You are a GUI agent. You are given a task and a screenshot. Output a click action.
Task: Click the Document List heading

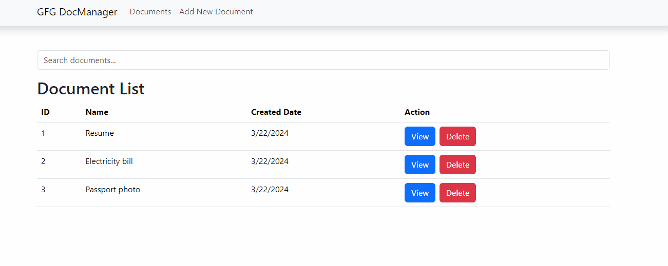pyautogui.click(x=91, y=89)
